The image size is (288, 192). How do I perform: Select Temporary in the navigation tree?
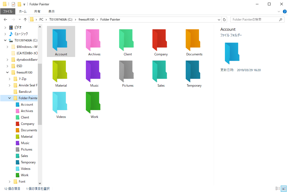[28, 162]
